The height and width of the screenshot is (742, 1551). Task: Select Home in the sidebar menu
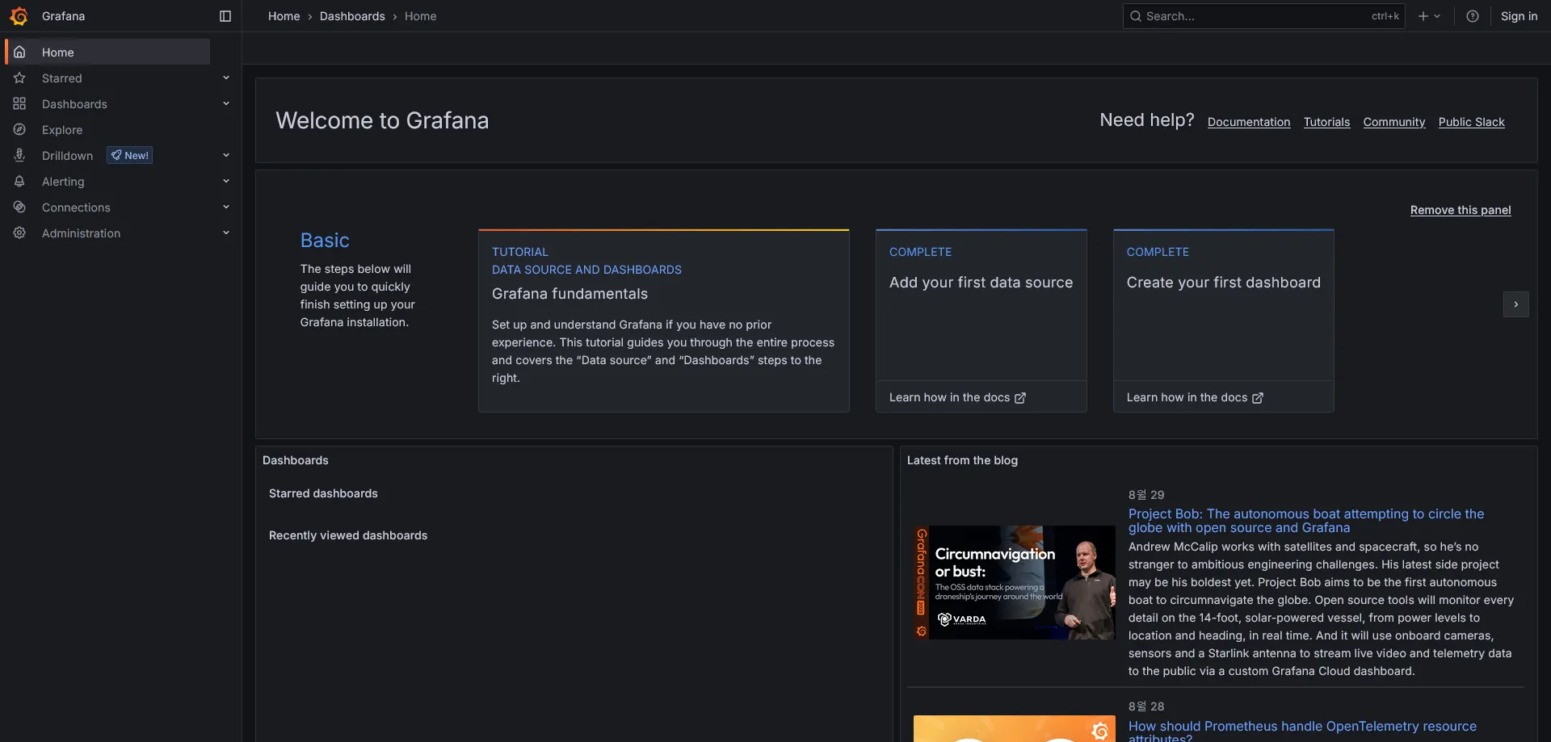(58, 52)
